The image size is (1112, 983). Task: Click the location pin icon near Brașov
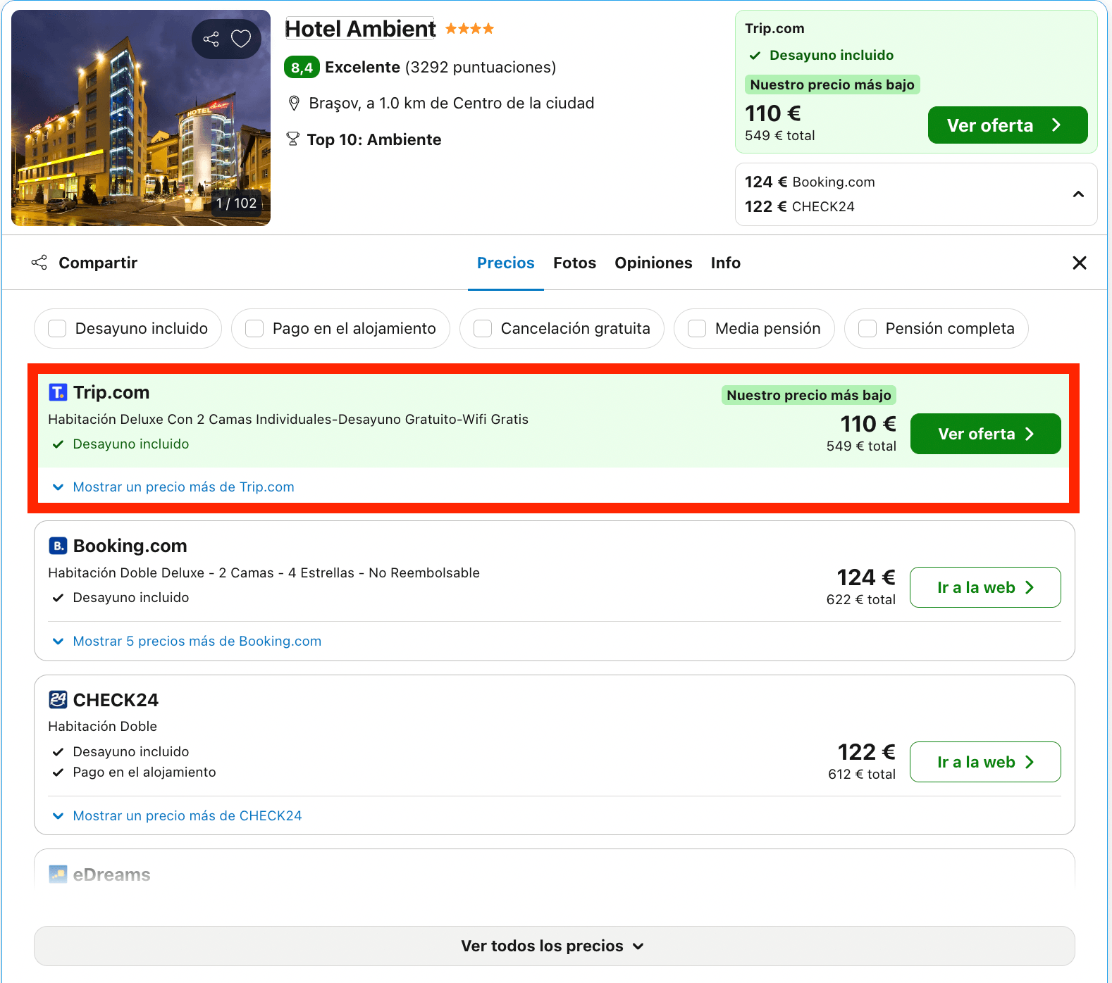tap(295, 104)
